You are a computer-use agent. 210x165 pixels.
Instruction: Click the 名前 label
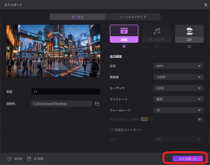click(9, 92)
